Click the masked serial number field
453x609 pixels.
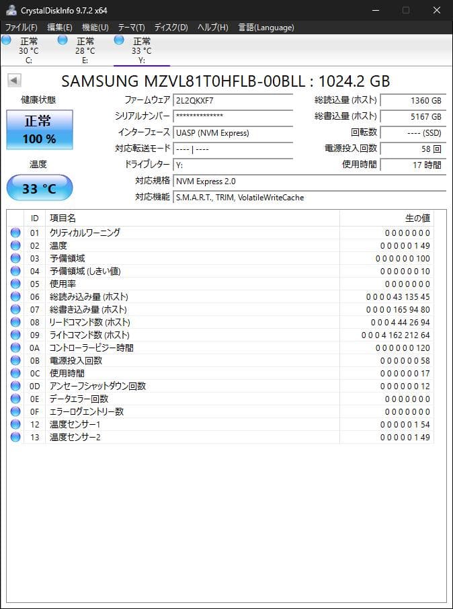point(233,116)
